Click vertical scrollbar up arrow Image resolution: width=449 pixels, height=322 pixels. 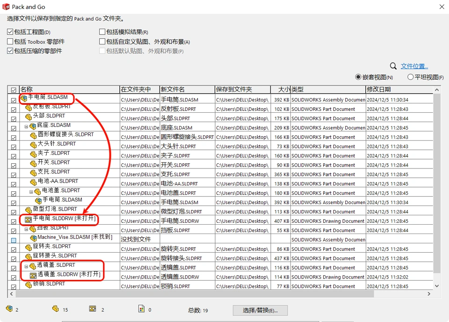click(437, 90)
